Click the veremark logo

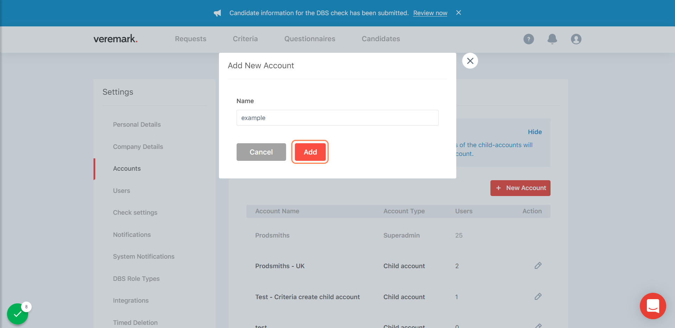[115, 39]
